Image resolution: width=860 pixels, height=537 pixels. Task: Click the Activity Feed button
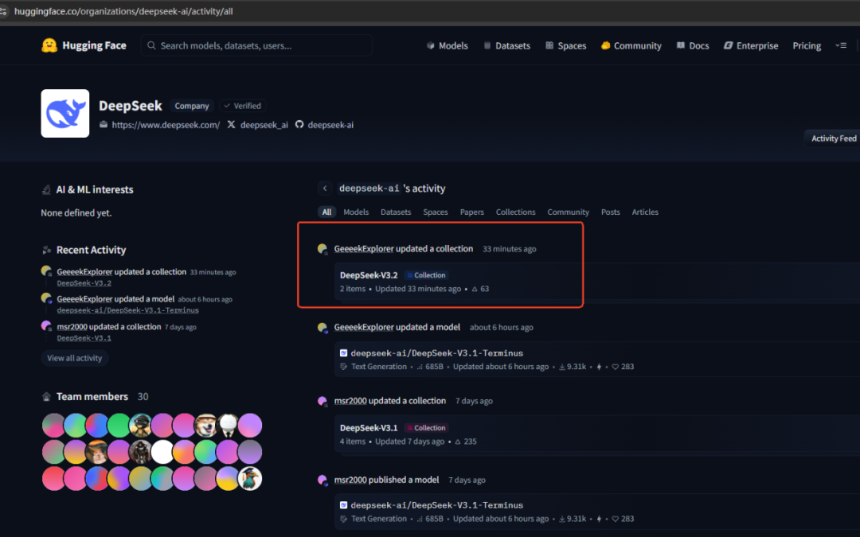tap(833, 138)
